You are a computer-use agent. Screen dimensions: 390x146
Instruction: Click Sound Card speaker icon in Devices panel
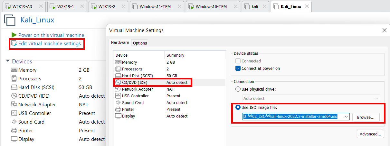14,122
